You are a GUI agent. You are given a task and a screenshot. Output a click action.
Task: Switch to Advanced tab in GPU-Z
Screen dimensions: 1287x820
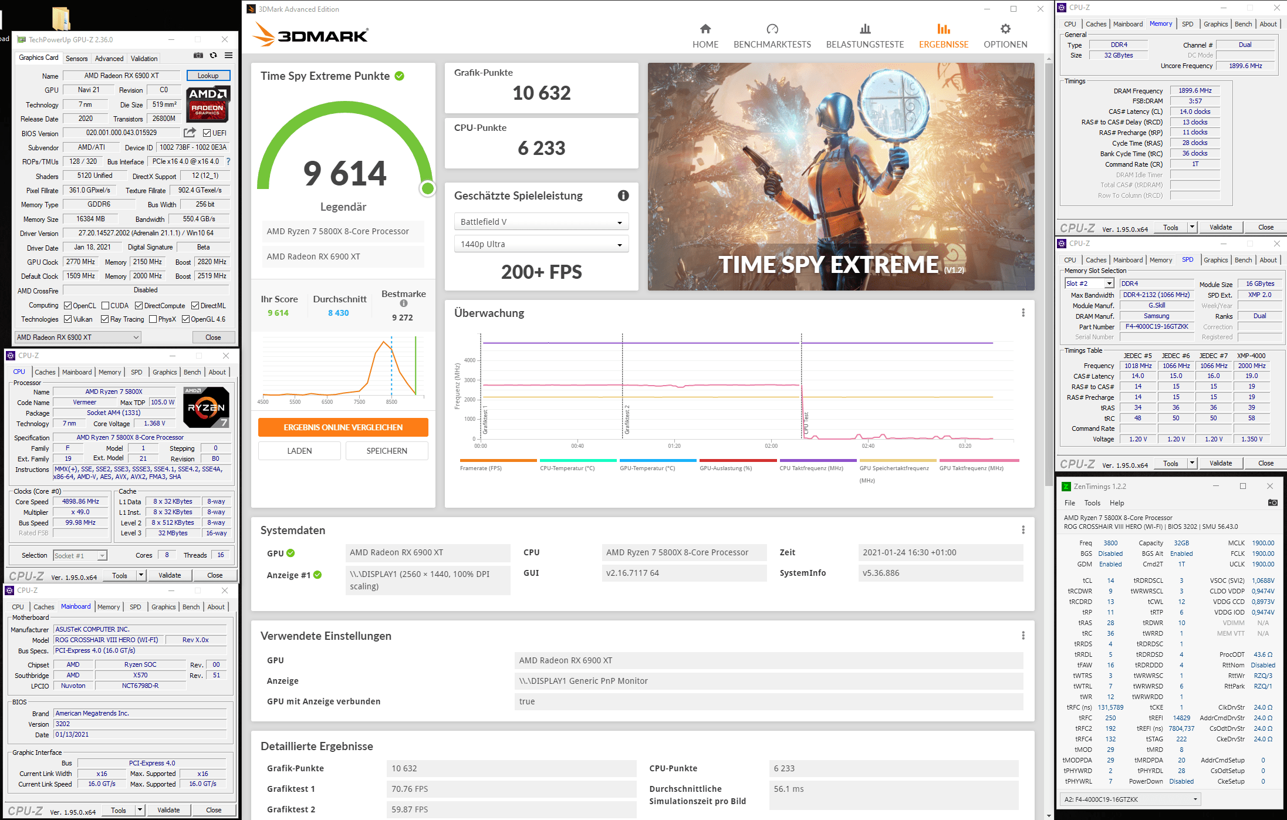point(109,59)
